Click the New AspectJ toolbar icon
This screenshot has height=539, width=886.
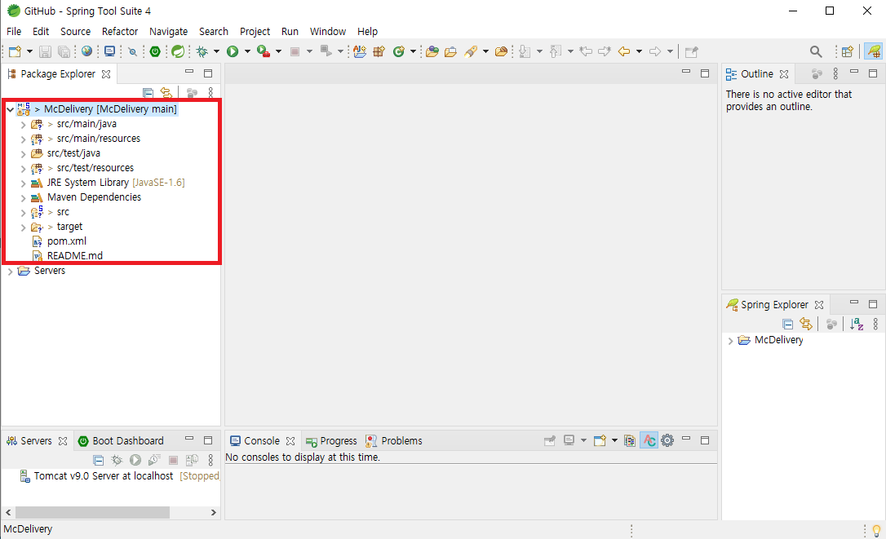(360, 51)
